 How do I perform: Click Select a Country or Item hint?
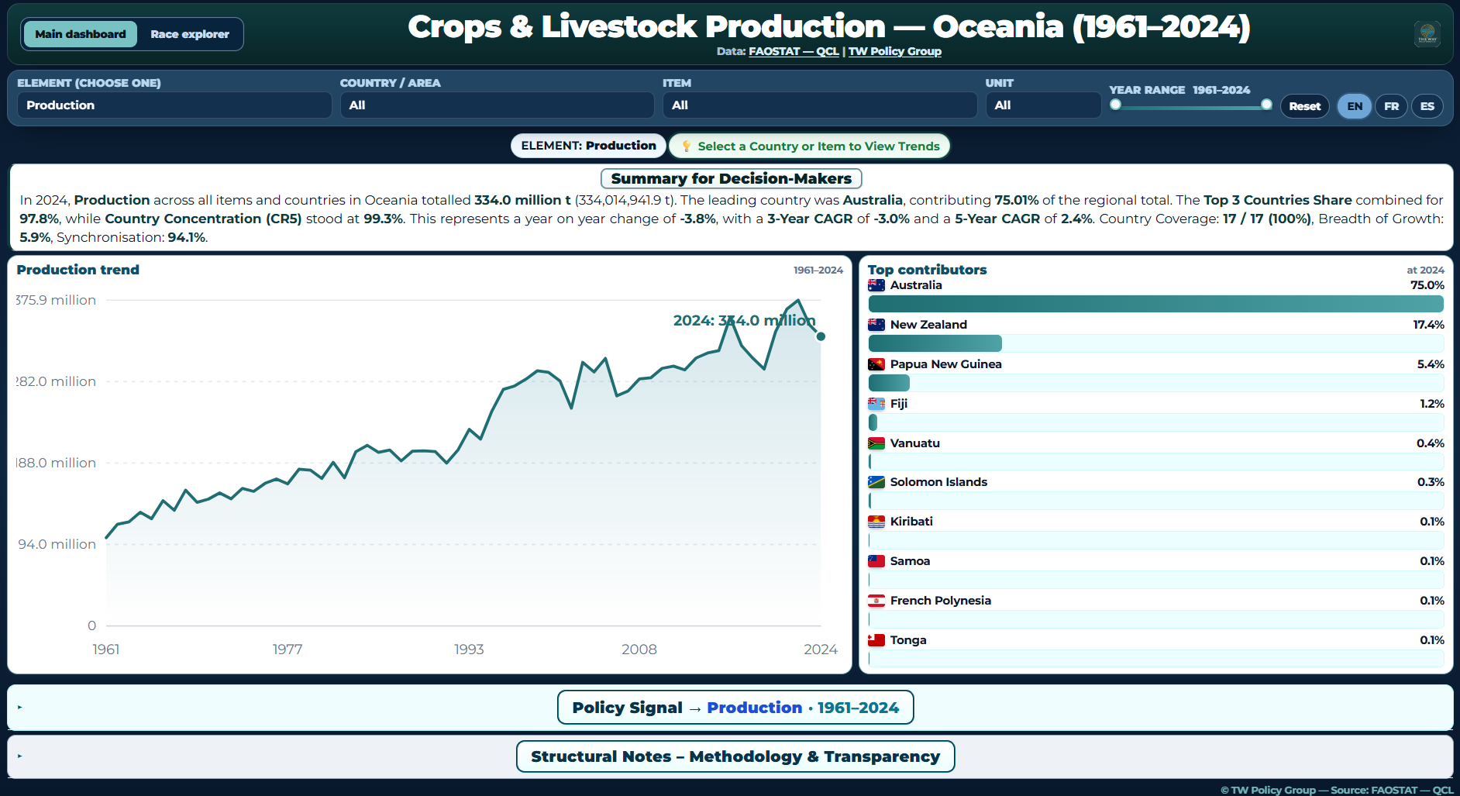click(x=810, y=146)
